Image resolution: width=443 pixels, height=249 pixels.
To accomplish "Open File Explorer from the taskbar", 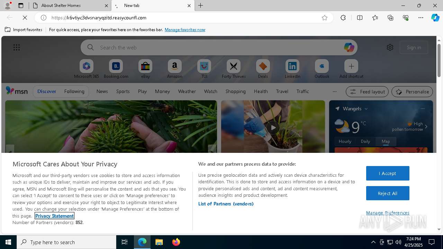I will tap(159, 242).
